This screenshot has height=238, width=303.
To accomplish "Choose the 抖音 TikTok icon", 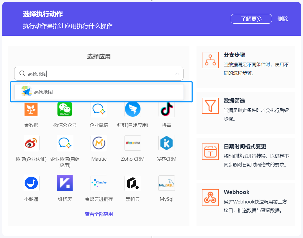I will point(167,109).
